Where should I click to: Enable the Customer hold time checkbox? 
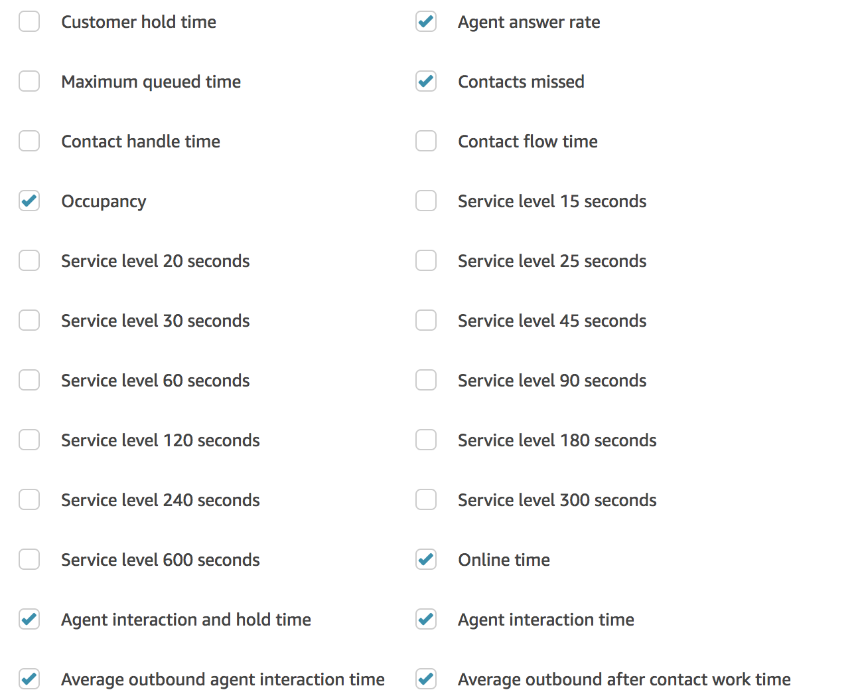tap(29, 21)
